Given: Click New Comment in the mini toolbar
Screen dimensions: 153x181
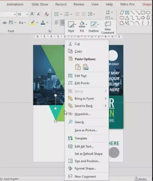Looking at the screenshot, I should (108, 28).
